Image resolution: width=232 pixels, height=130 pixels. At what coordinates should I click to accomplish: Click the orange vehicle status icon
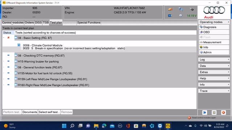click(x=170, y=9)
